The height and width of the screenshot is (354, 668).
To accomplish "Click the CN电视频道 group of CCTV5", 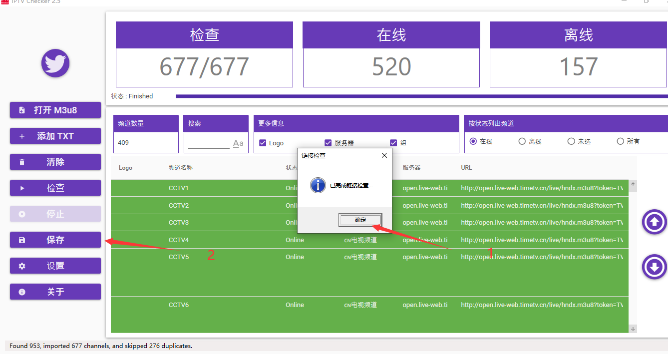I will click(x=360, y=257).
